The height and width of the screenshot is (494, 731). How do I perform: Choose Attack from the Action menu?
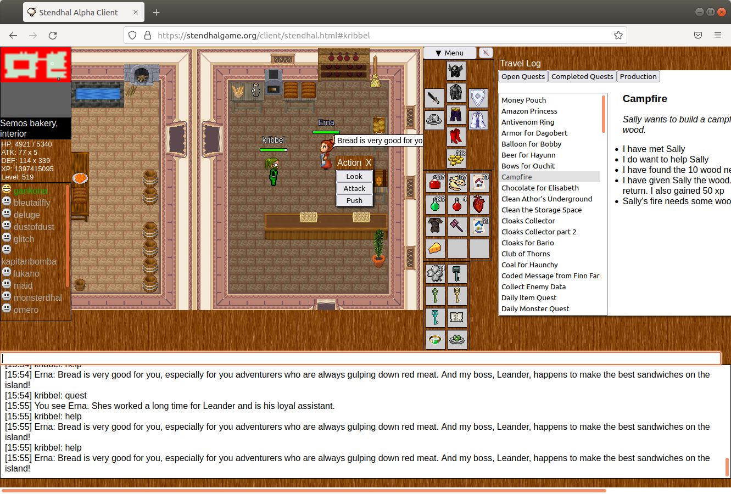pyautogui.click(x=354, y=188)
